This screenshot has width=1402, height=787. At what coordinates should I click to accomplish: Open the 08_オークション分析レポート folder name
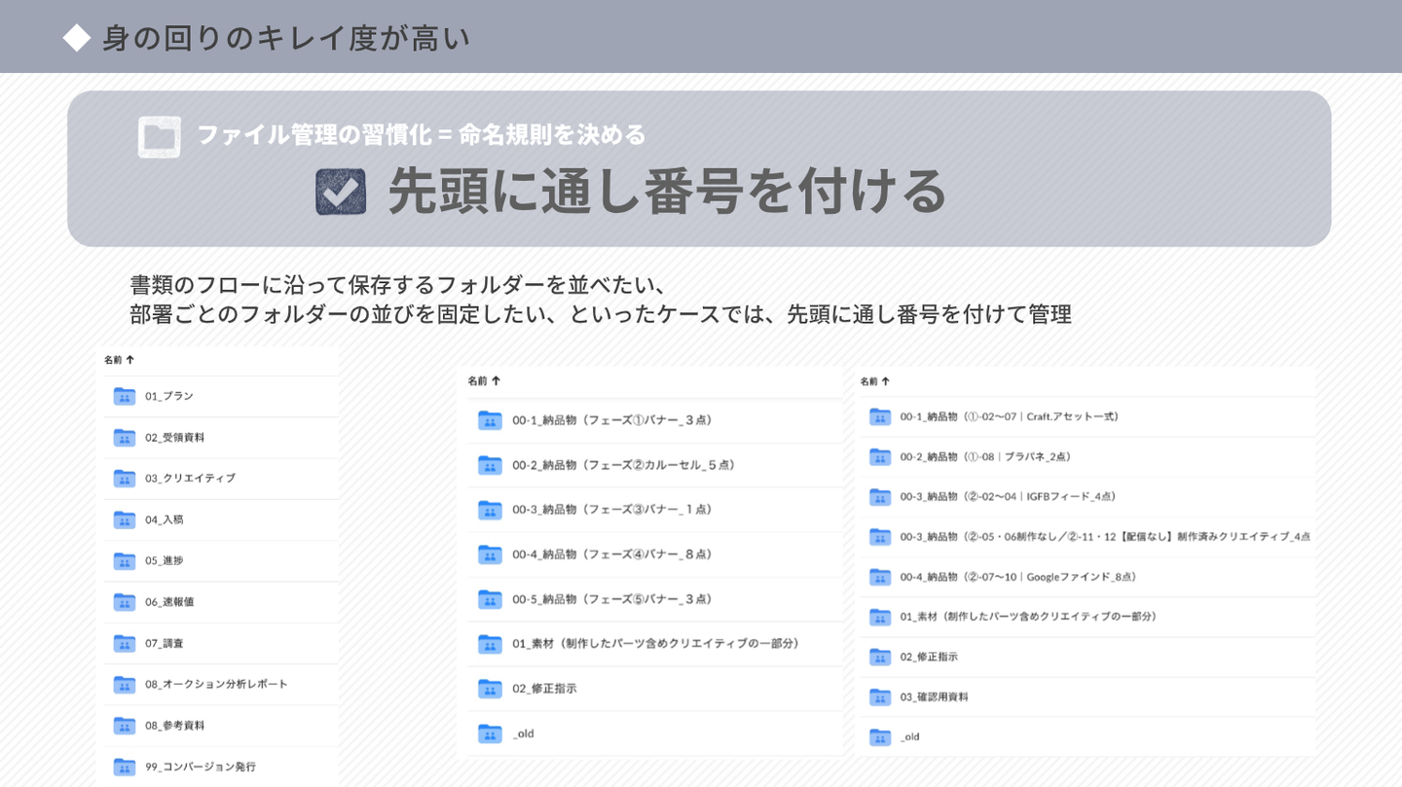pos(217,684)
